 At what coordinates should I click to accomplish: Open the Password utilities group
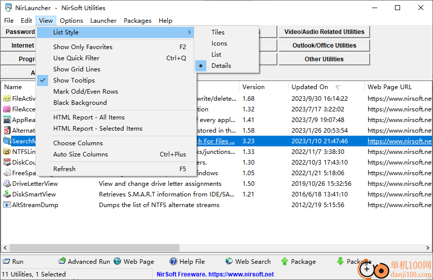coord(19,32)
